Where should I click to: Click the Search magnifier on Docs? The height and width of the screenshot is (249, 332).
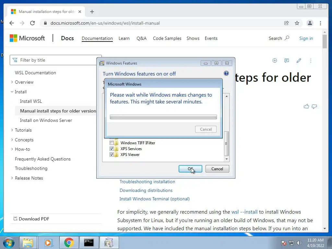(x=287, y=38)
